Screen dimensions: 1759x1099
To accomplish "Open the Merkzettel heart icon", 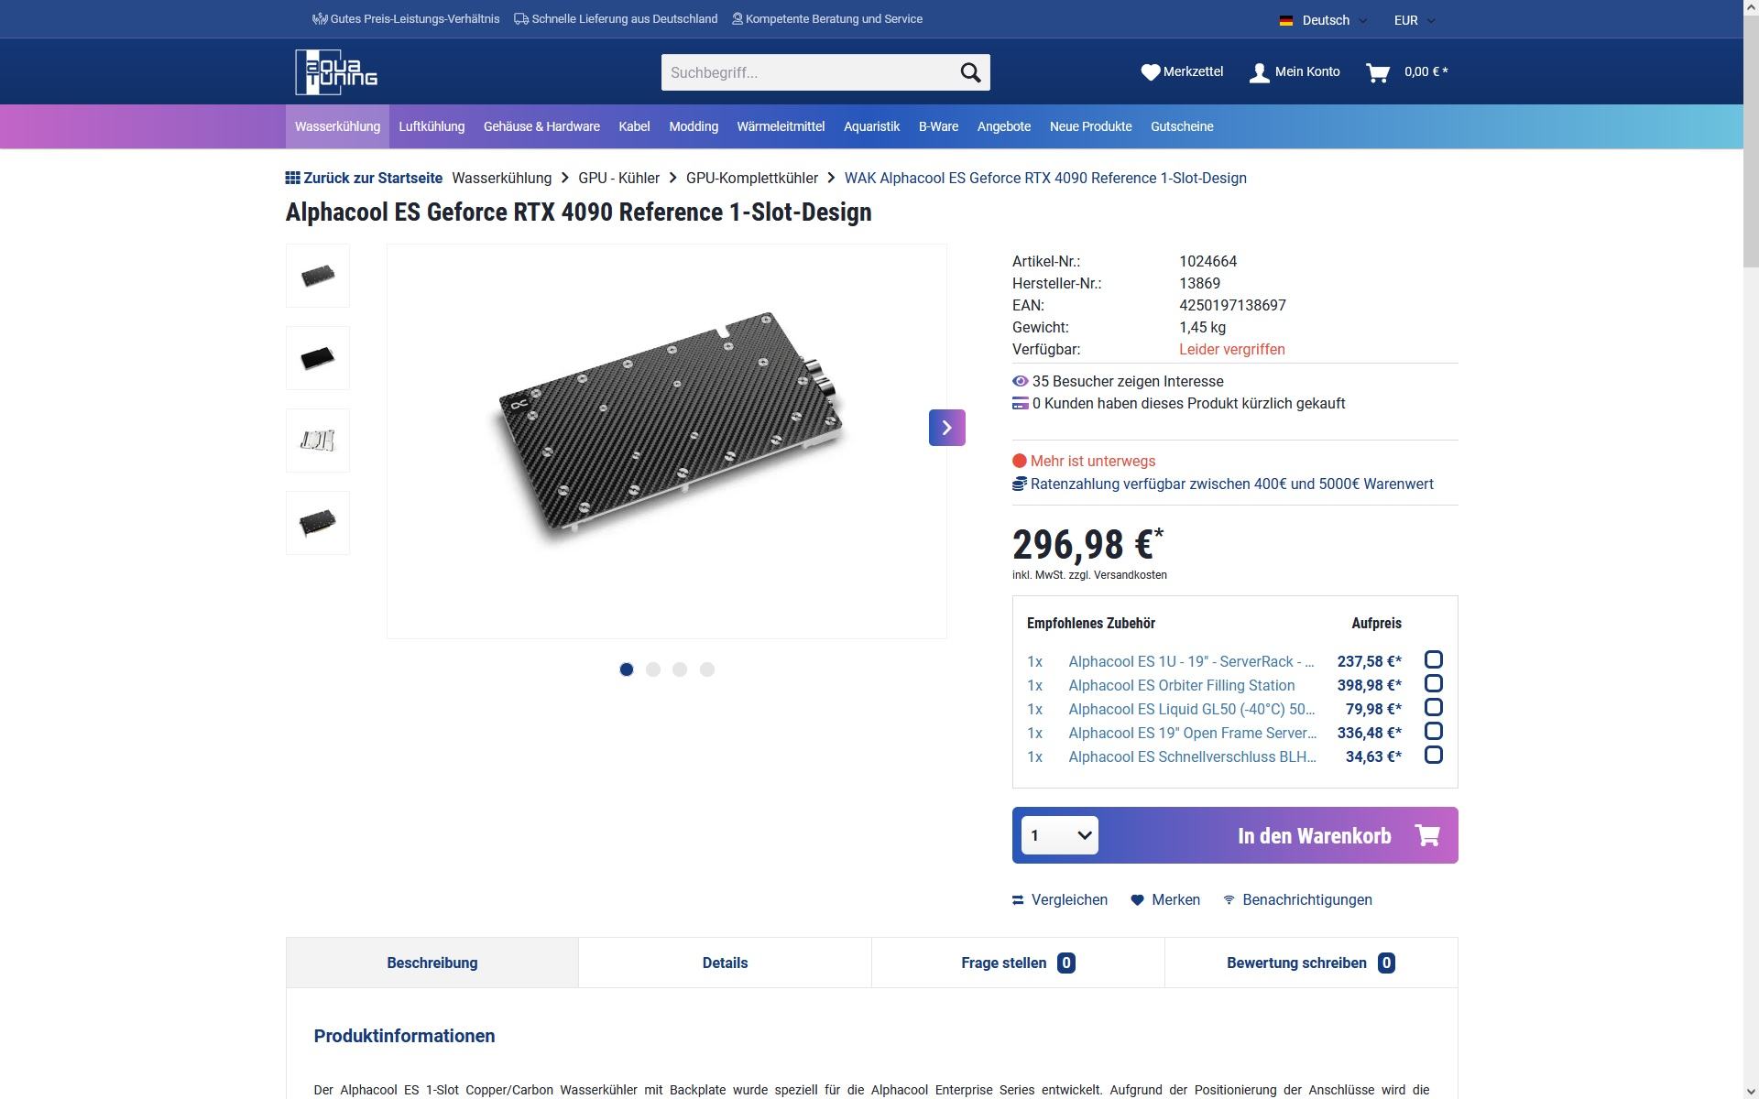I will (x=1150, y=72).
